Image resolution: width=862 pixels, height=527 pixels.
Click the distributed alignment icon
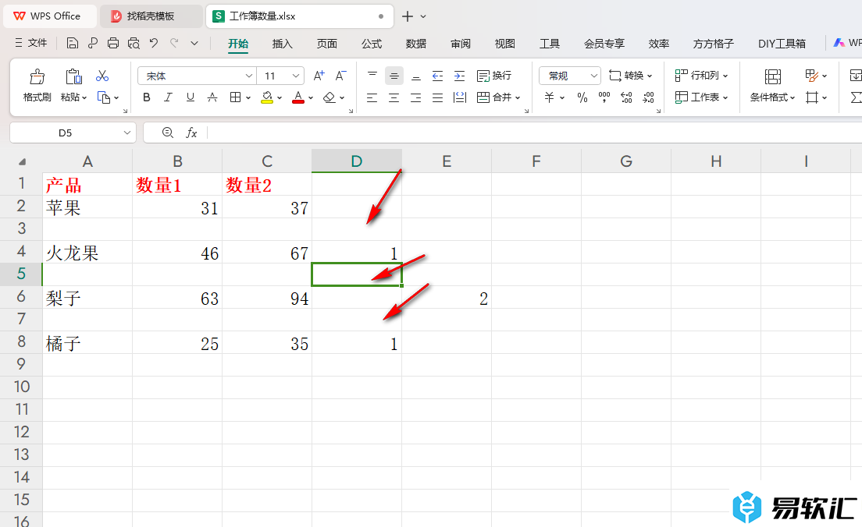click(460, 97)
